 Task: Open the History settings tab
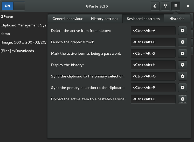tap(105, 19)
